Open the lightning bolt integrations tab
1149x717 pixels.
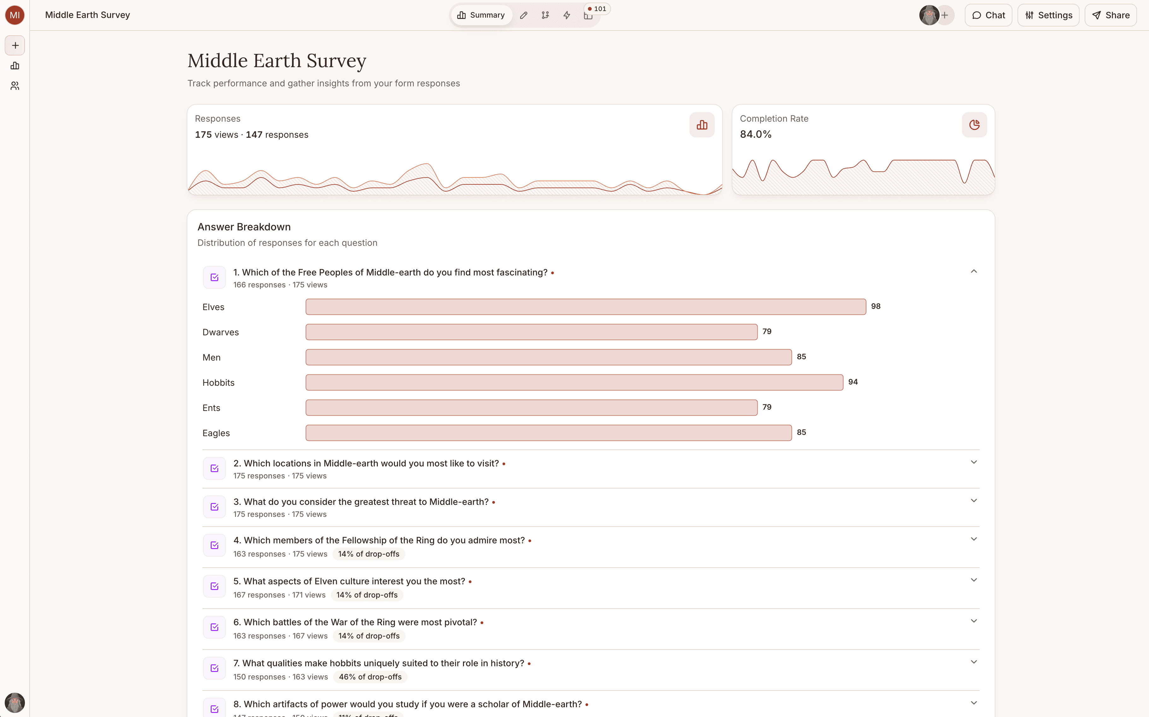[x=567, y=15]
